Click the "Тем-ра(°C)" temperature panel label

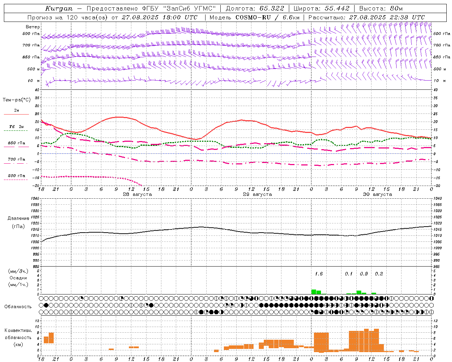click(x=17, y=100)
